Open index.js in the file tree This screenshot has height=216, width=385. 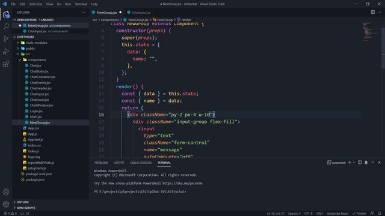pyautogui.click(x=33, y=151)
